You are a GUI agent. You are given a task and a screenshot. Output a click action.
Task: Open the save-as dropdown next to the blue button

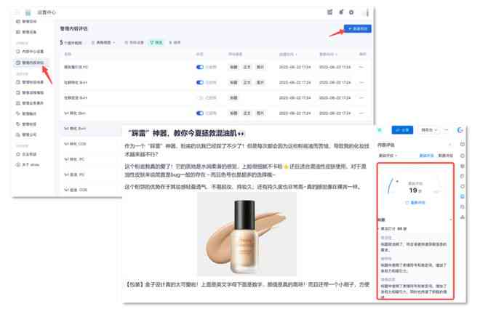[x=429, y=130]
